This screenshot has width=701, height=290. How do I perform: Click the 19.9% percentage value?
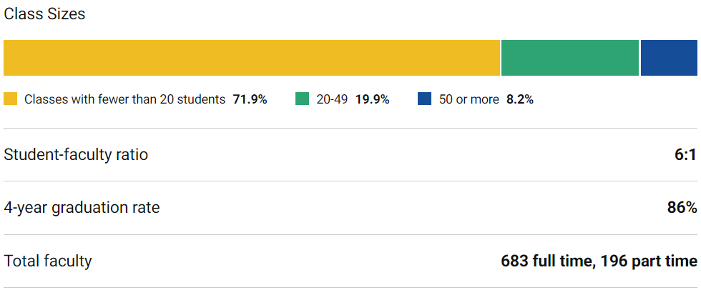[x=372, y=99]
